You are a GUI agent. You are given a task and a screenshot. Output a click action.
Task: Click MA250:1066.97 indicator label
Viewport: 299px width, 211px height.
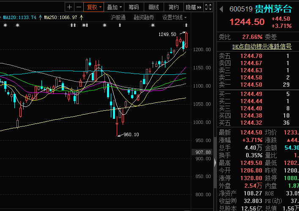pos(60,17)
